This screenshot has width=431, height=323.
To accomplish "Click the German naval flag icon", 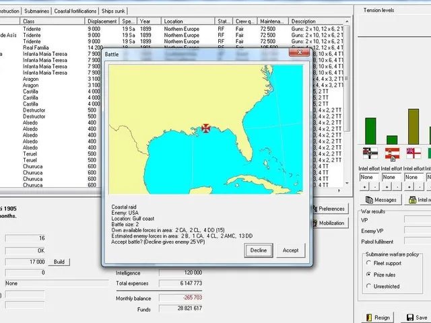I will tap(370, 153).
